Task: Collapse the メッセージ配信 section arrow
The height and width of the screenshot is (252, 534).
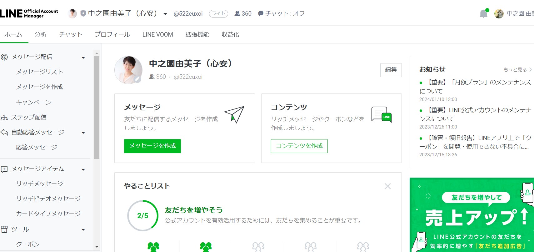Action: (x=83, y=58)
